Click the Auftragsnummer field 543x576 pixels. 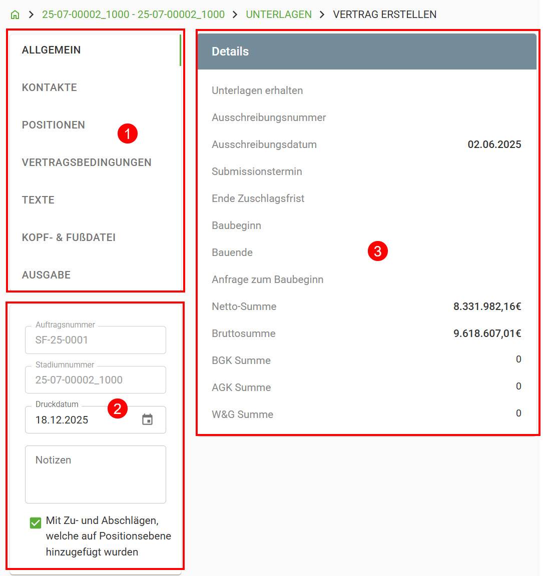[96, 340]
